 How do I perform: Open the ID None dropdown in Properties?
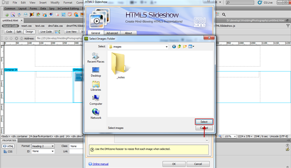[43, 151]
